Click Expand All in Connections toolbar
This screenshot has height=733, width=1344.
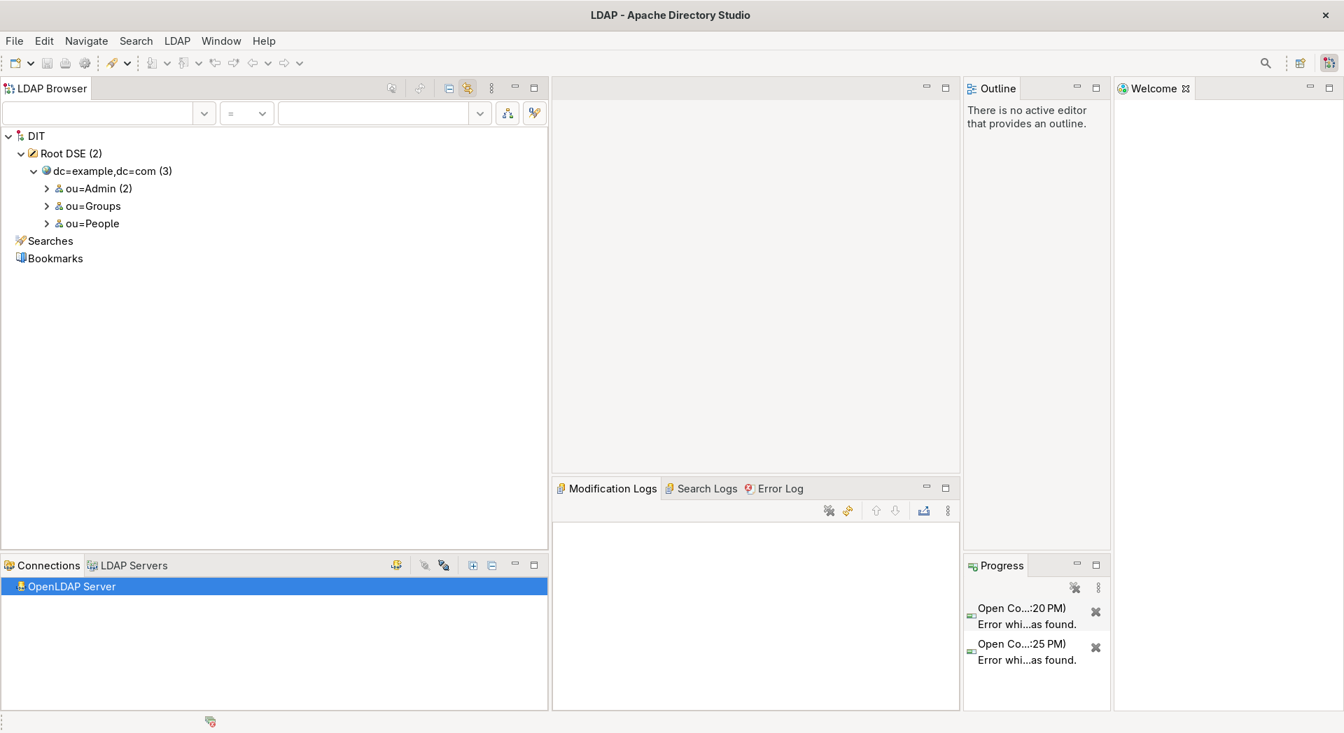pos(473,566)
